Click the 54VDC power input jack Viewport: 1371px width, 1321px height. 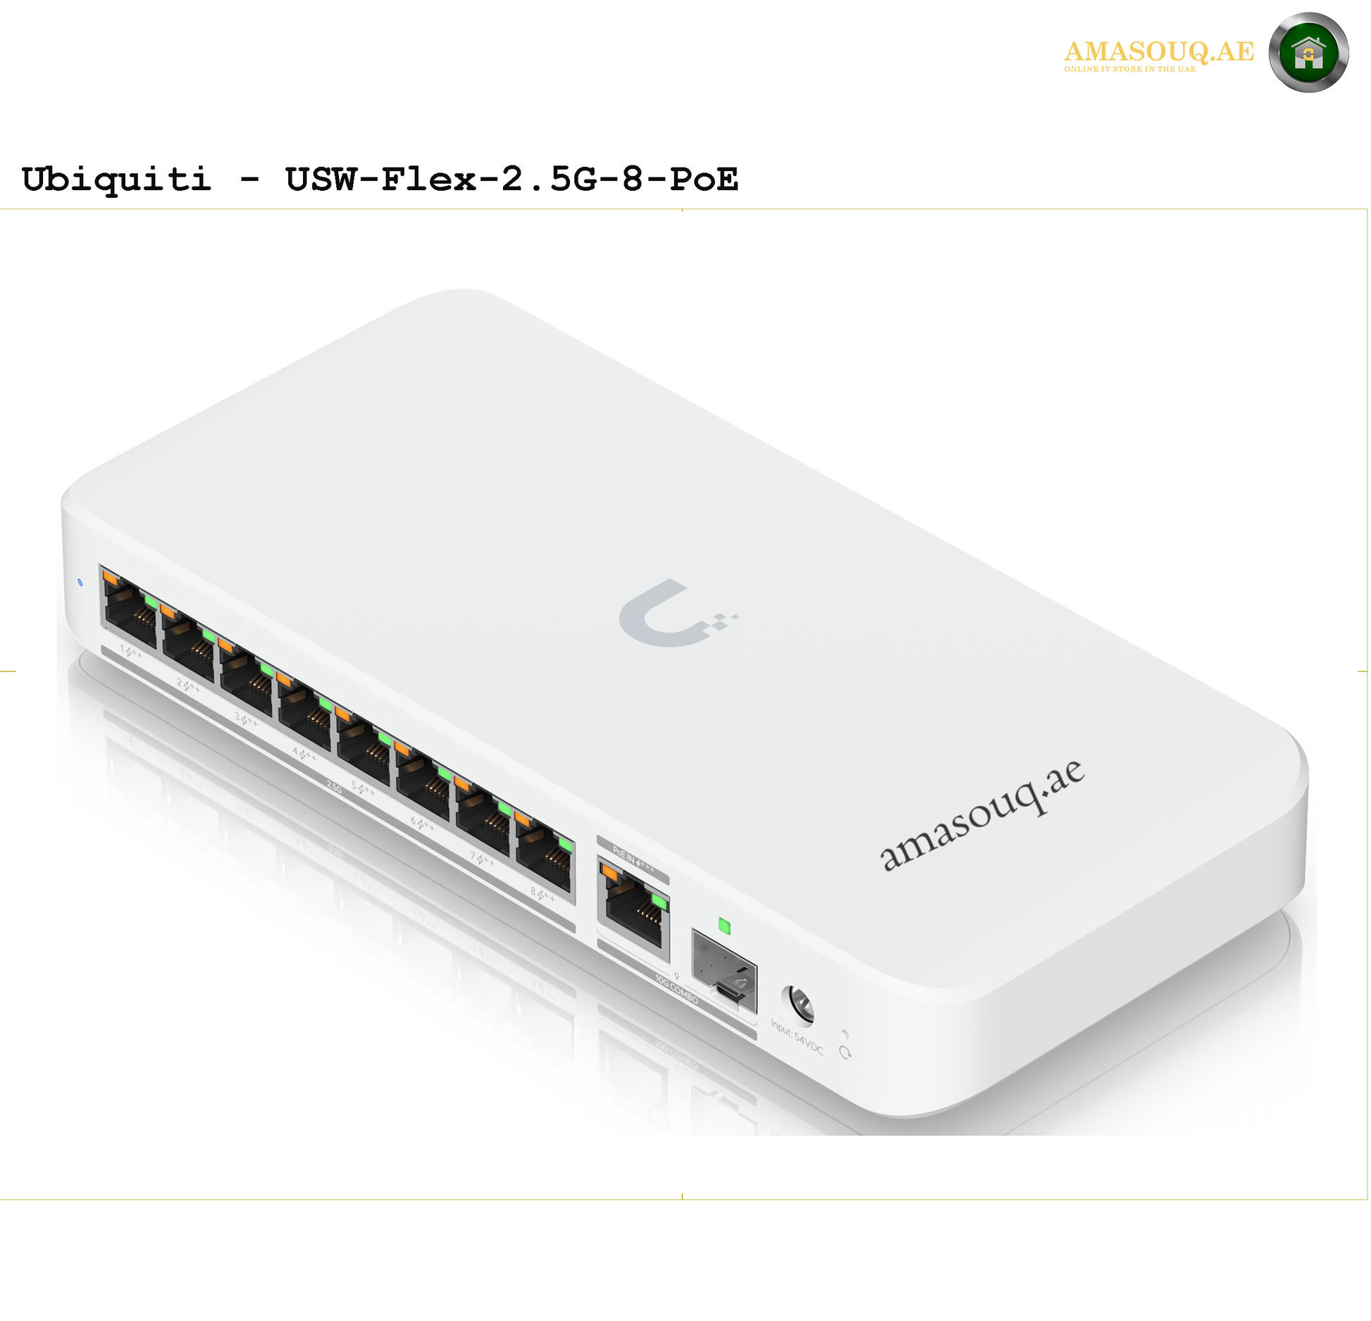coord(798,1005)
